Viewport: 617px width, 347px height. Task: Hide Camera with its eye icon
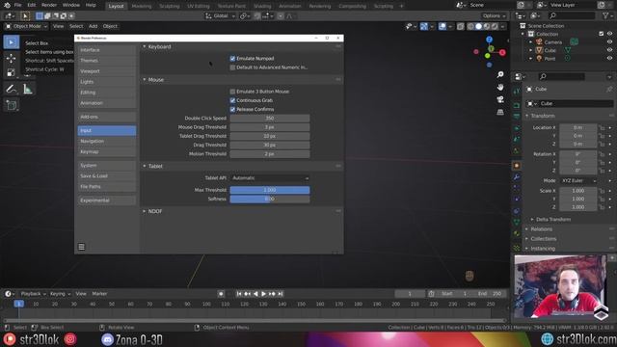[609, 42]
